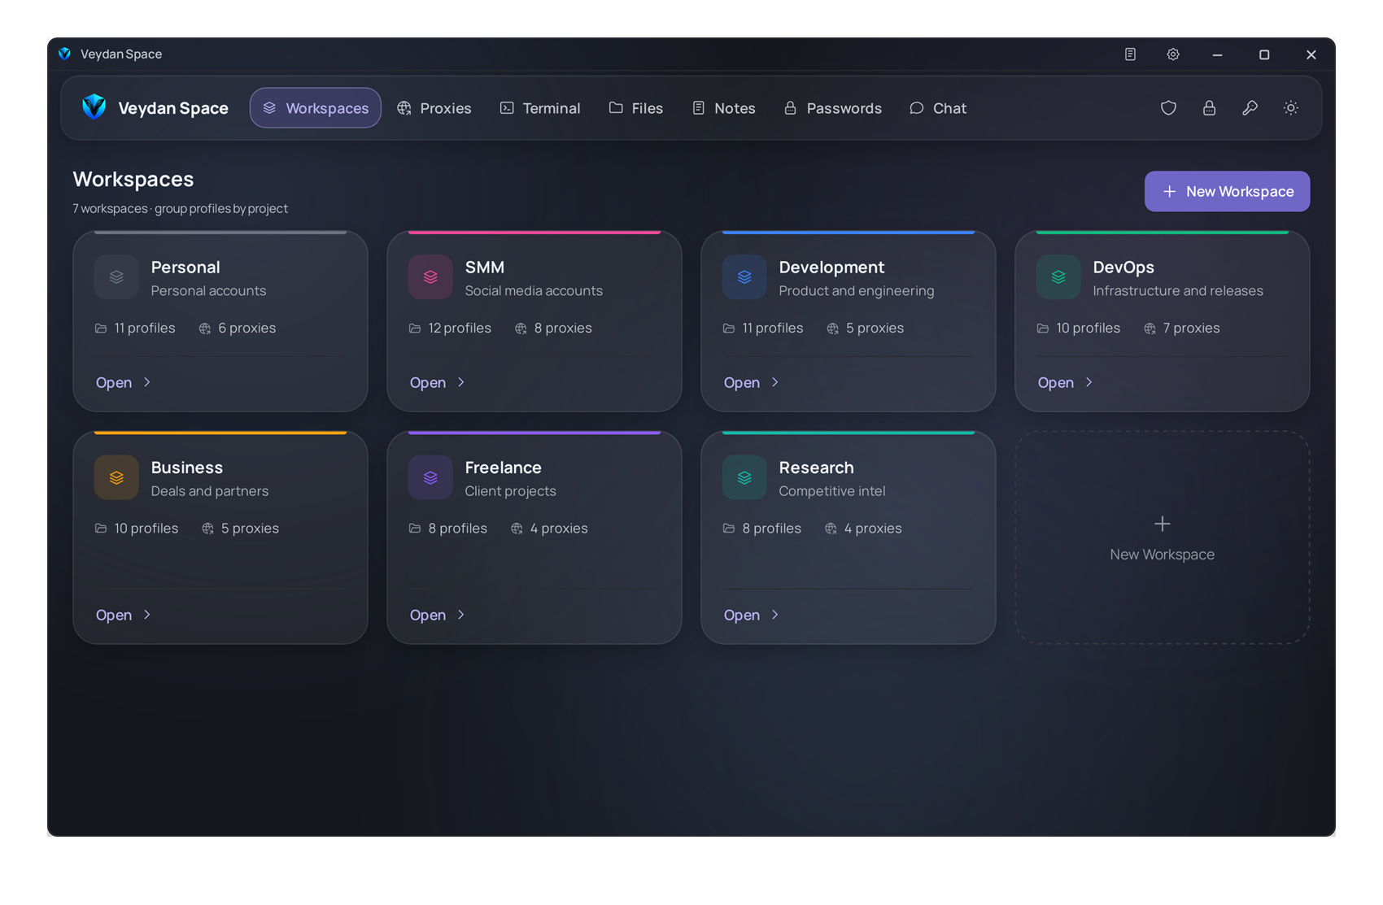Go to the Files tab
Image resolution: width=1383 pixels, height=905 pixels.
(636, 108)
